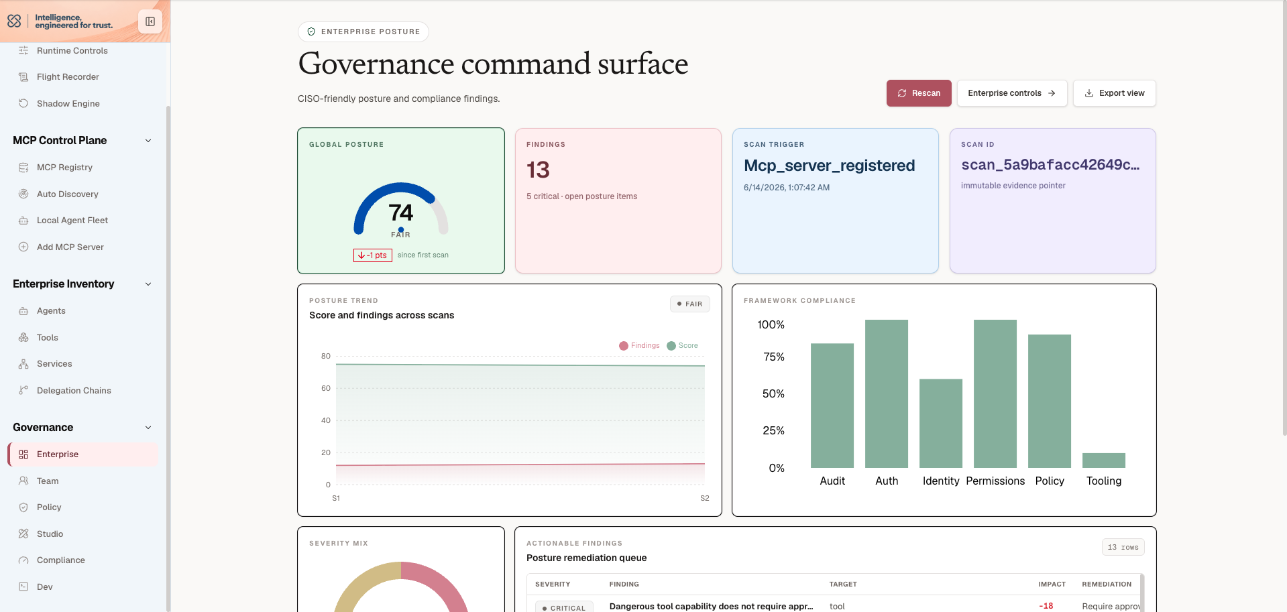Toggle the Score series in chart legend

click(x=682, y=346)
